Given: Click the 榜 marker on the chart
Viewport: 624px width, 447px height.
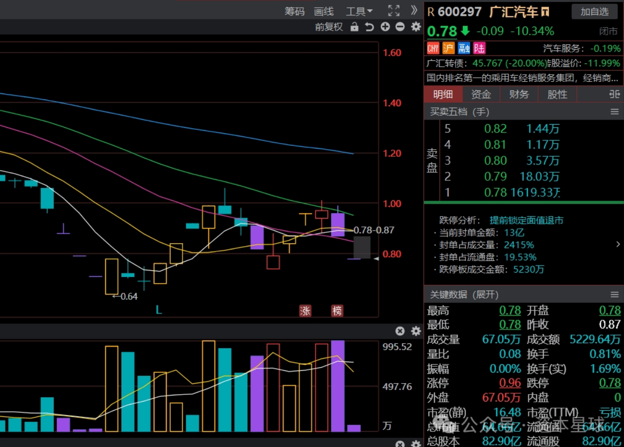Looking at the screenshot, I should click(337, 311).
